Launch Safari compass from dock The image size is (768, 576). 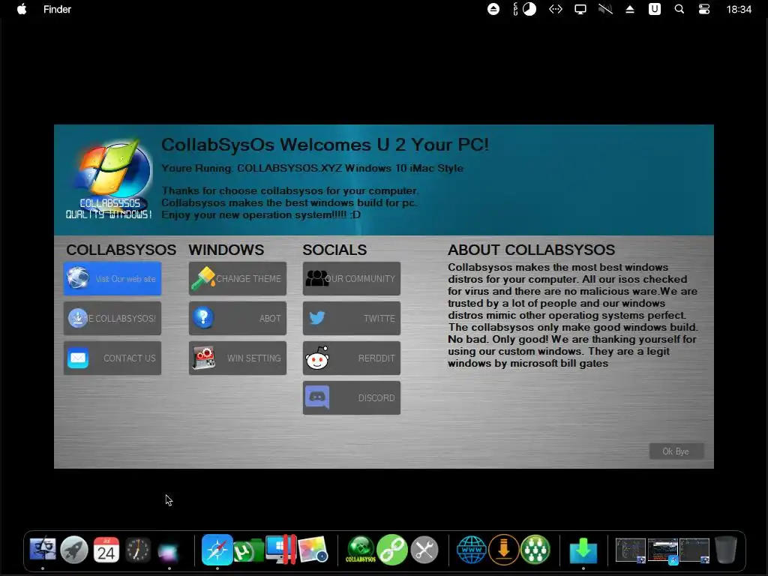coord(217,550)
